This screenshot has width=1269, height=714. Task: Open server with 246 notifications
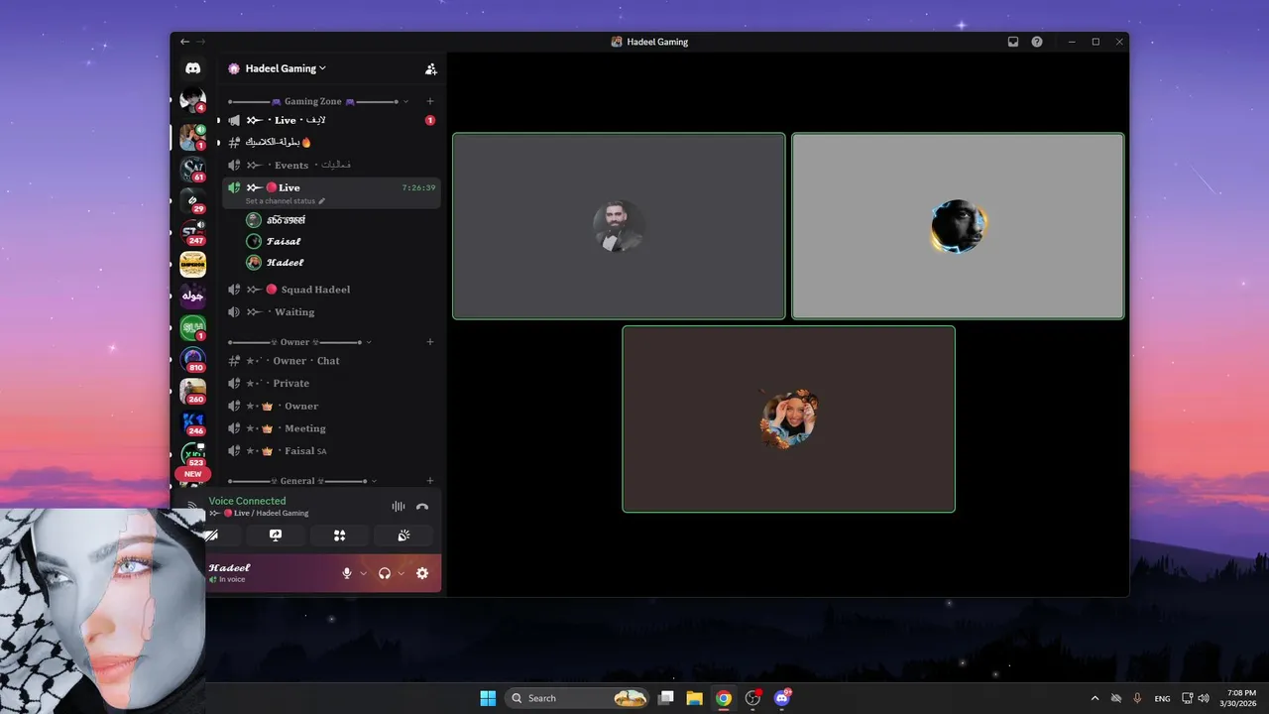pyautogui.click(x=192, y=422)
